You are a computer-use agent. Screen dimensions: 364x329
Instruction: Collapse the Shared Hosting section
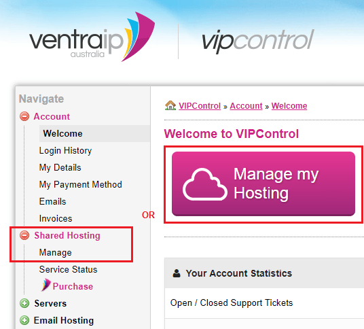pyautogui.click(x=24, y=235)
